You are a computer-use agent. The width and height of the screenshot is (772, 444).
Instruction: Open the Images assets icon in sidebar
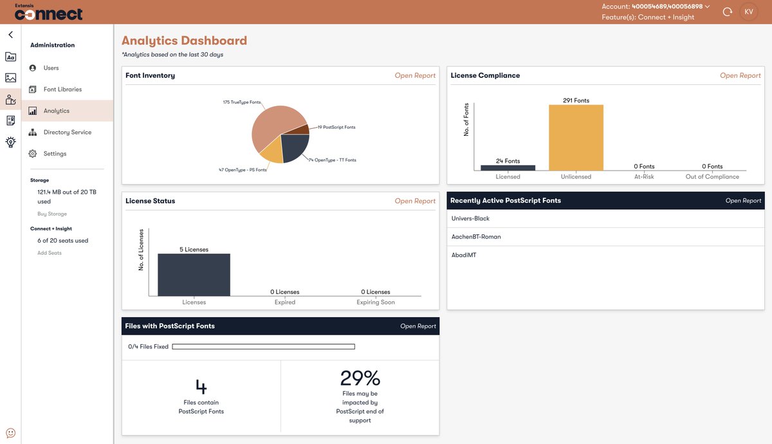coord(10,78)
